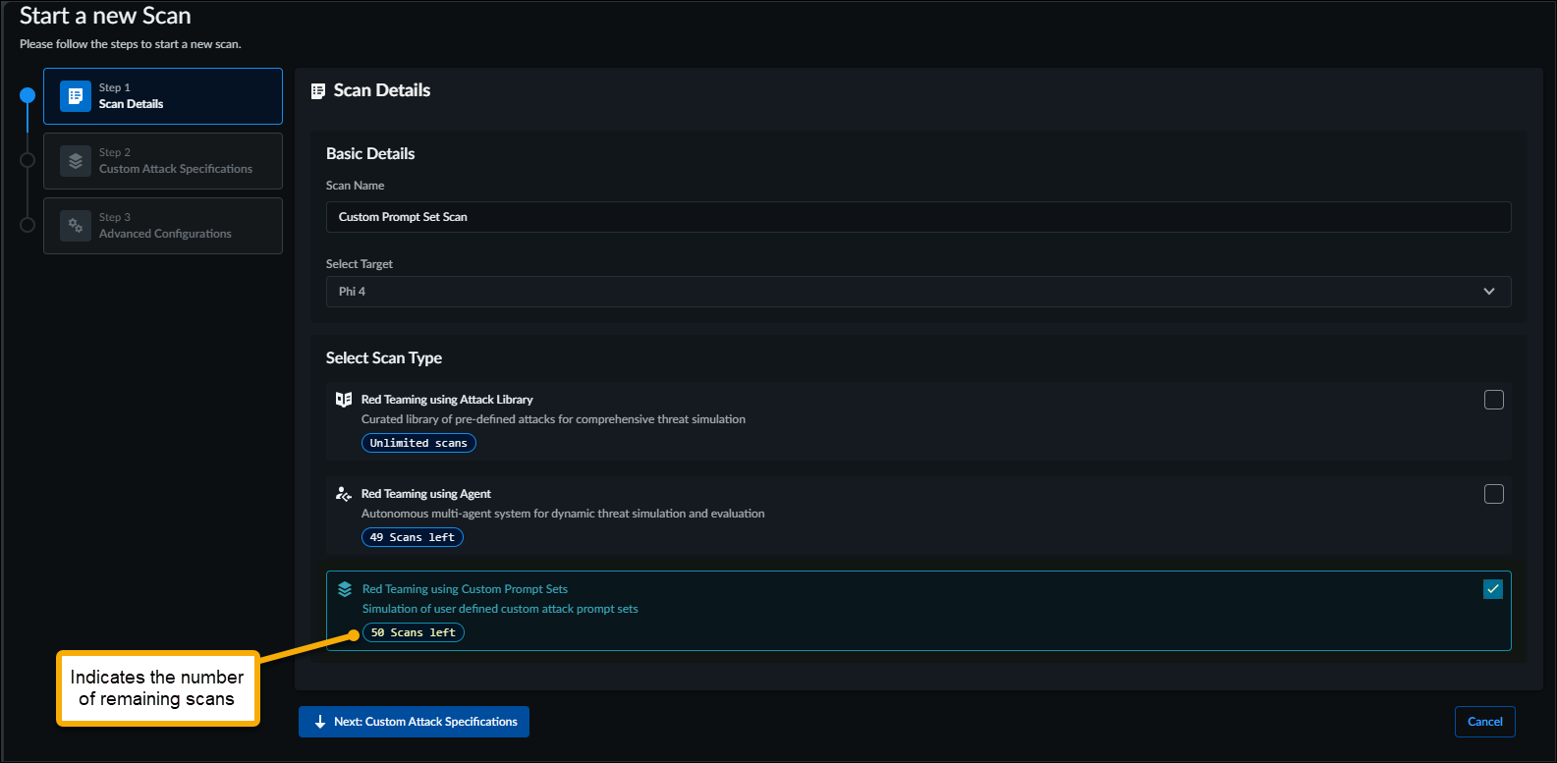Enable Red Teaming using Attack Library checkbox
This screenshot has height=763, width=1557.
pyautogui.click(x=1493, y=400)
